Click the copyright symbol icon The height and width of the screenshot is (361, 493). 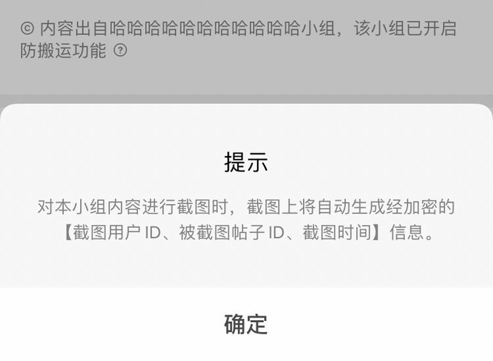[x=27, y=28]
